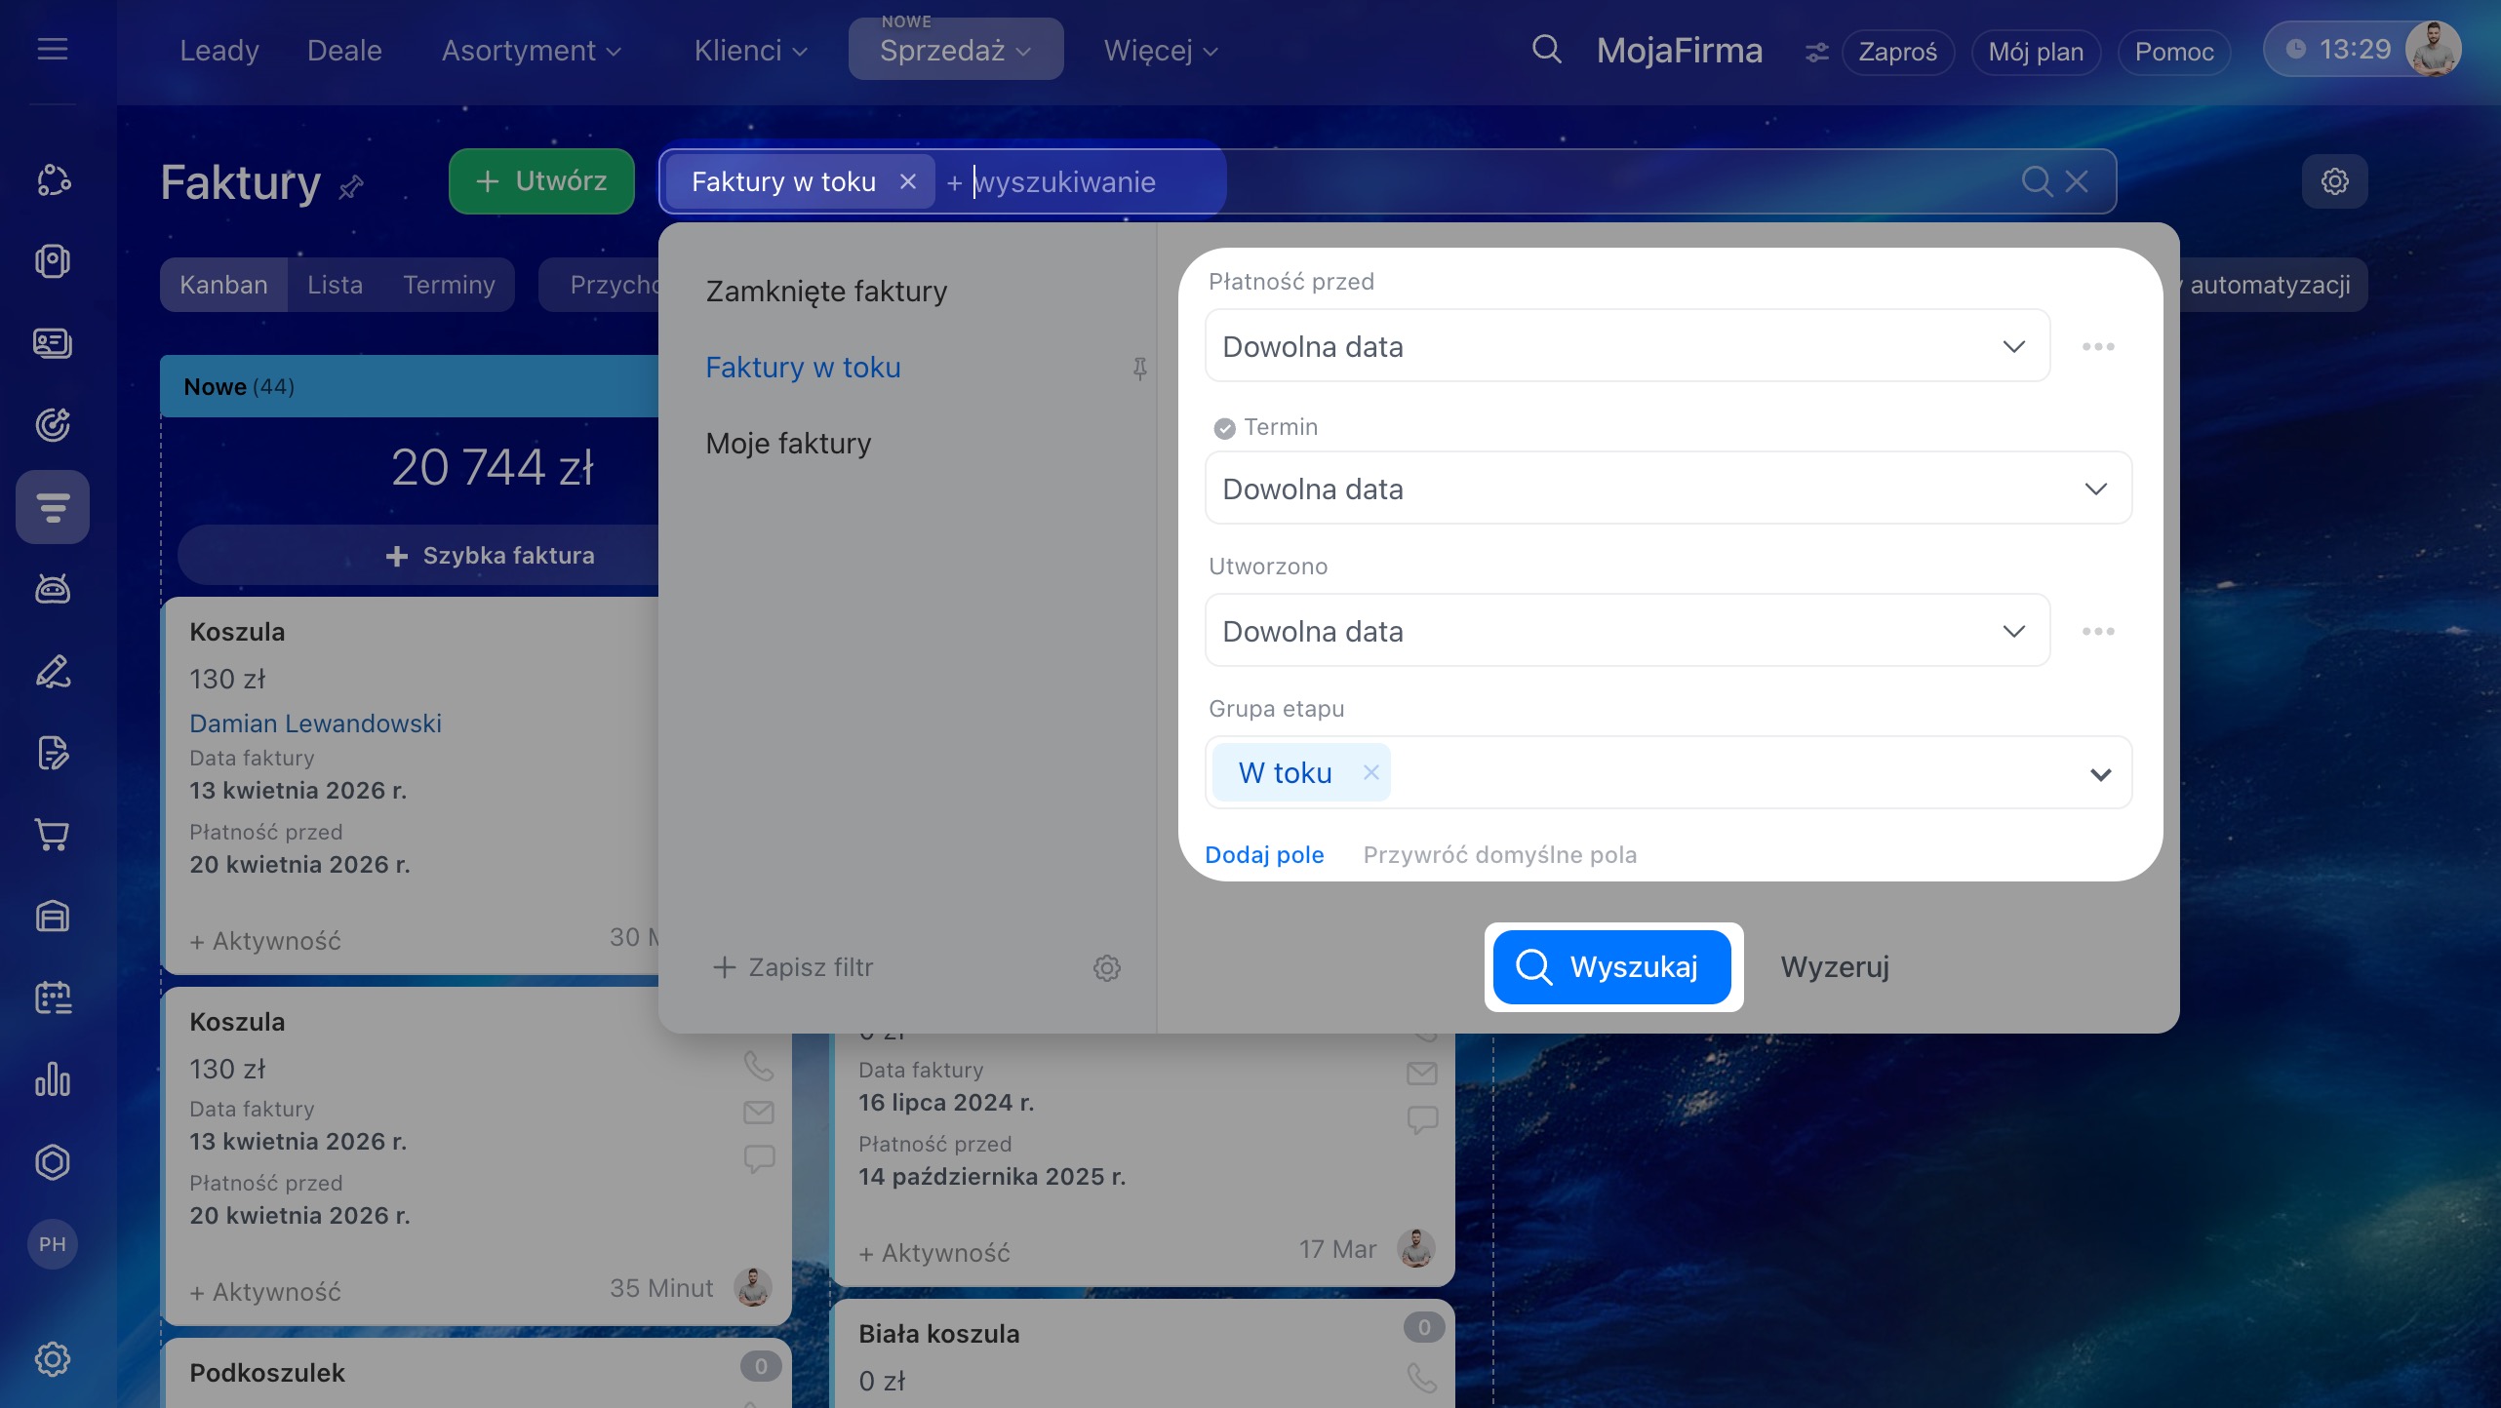Image resolution: width=2501 pixels, height=1408 pixels.
Task: Open the analytics bar chart sidebar icon
Action: pos(53,1079)
